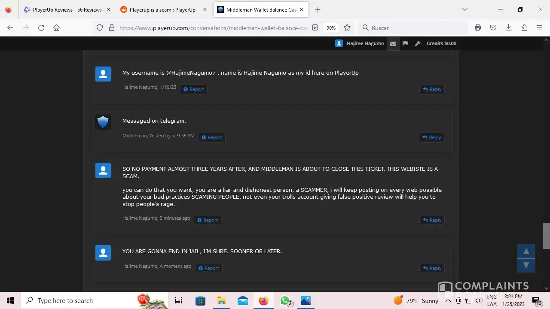Image resolution: width=550 pixels, height=309 pixels.
Task: Show hidden system tray icons
Action: (x=448, y=300)
